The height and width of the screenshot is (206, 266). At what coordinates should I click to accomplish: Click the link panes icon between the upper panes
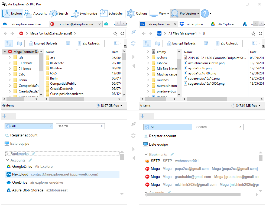(x=133, y=32)
